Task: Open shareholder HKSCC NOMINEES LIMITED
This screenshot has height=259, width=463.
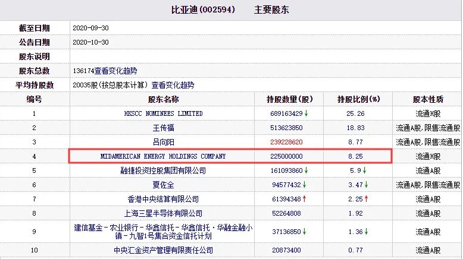Action: point(163,113)
